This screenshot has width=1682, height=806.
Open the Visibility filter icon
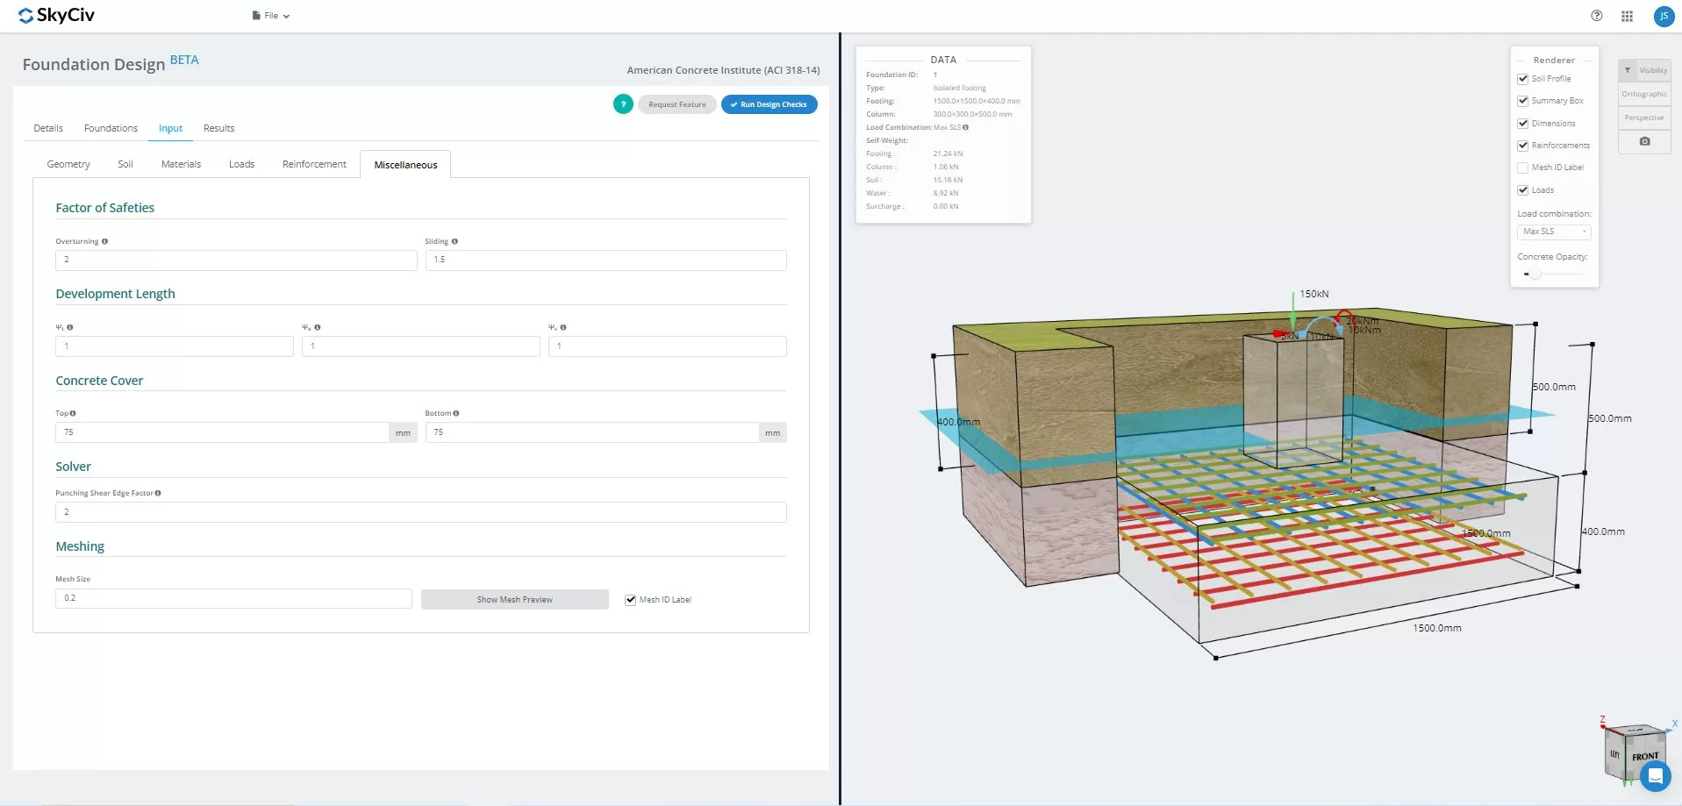coord(1628,70)
